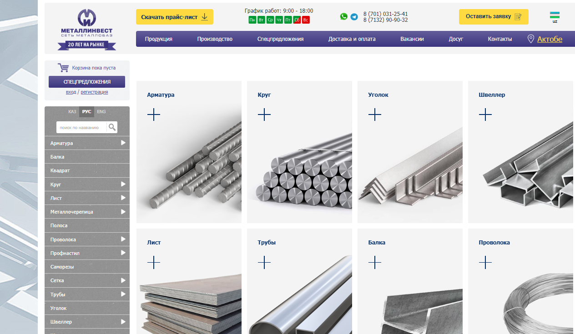Click the Uzbekistan flag icon
This screenshot has width=575, height=334.
click(x=555, y=15)
